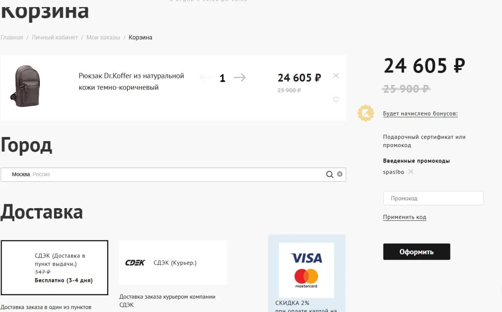This screenshot has width=502, height=312.
Task: Open Рюкзак Dr.Koffer product title link
Action: 131,82
